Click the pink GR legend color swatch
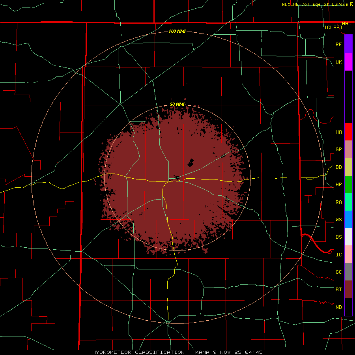This screenshot has width=355, height=355. tap(348, 149)
